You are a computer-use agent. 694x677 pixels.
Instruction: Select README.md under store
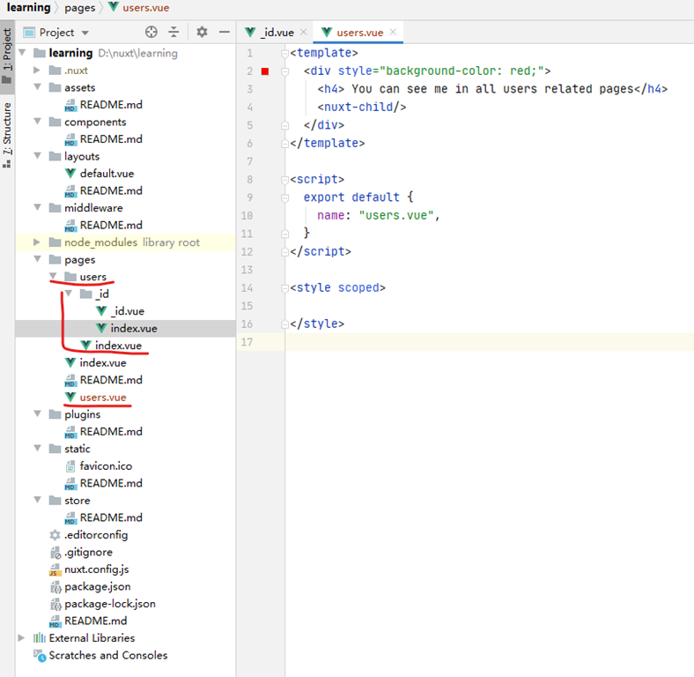pyautogui.click(x=111, y=517)
